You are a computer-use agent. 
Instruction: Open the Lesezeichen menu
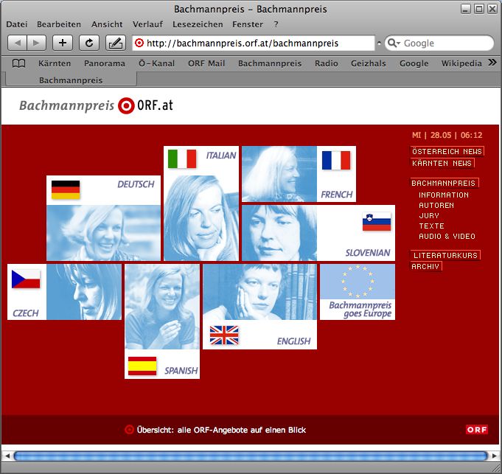pos(198,24)
